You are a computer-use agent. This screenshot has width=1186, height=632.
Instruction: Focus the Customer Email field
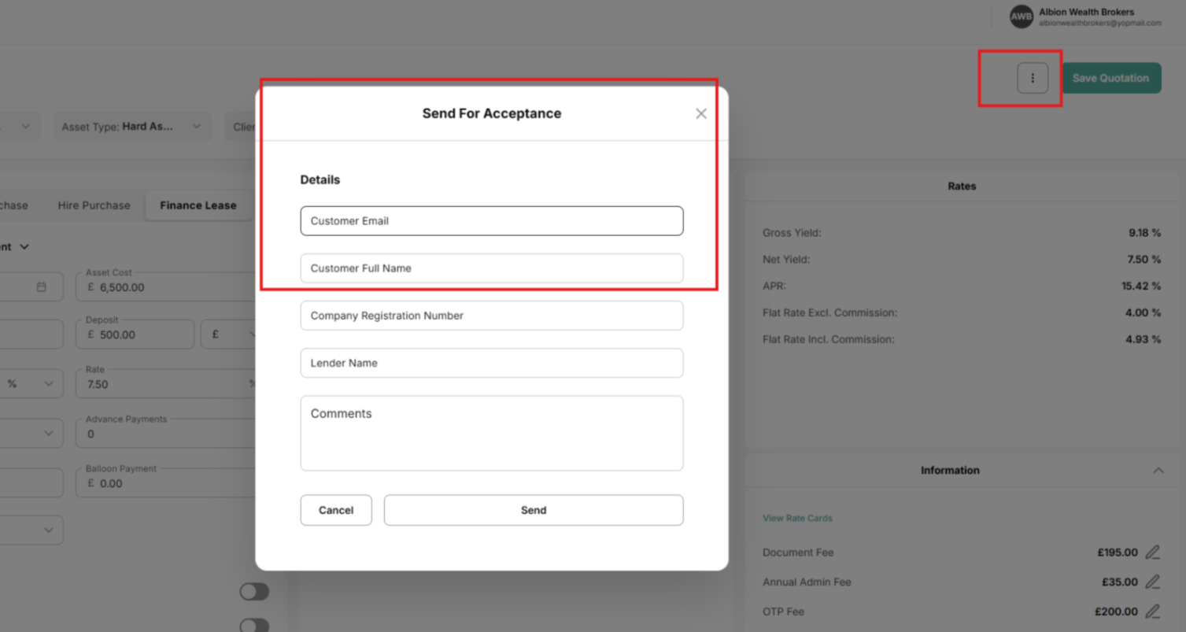492,221
